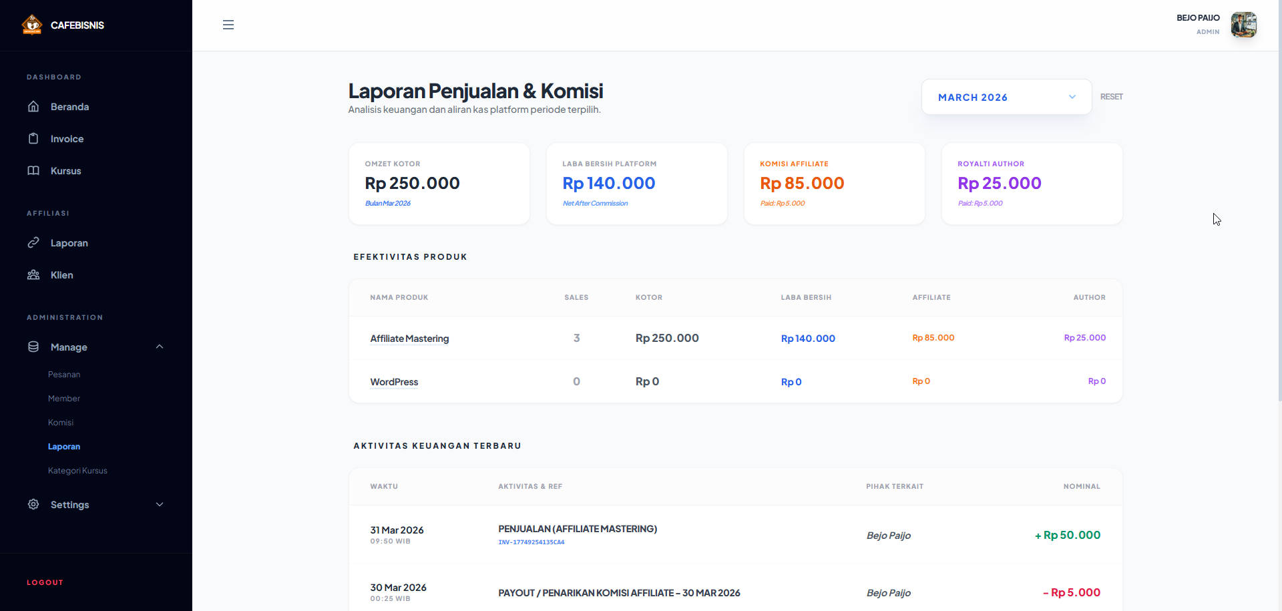
Task: Open the Pesanan menu item
Action: coord(63,374)
